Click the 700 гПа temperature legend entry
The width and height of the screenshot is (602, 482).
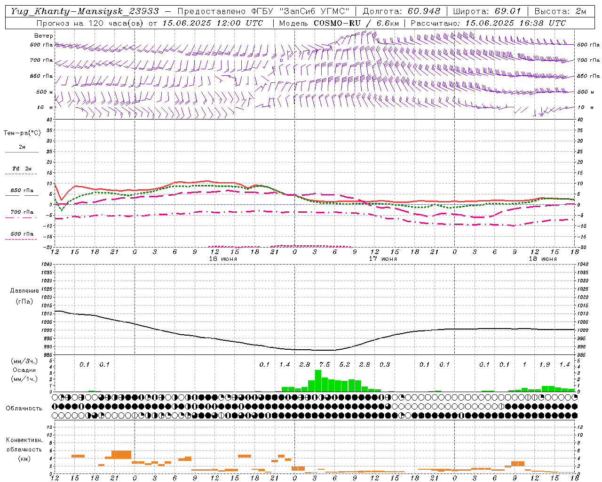click(x=22, y=212)
